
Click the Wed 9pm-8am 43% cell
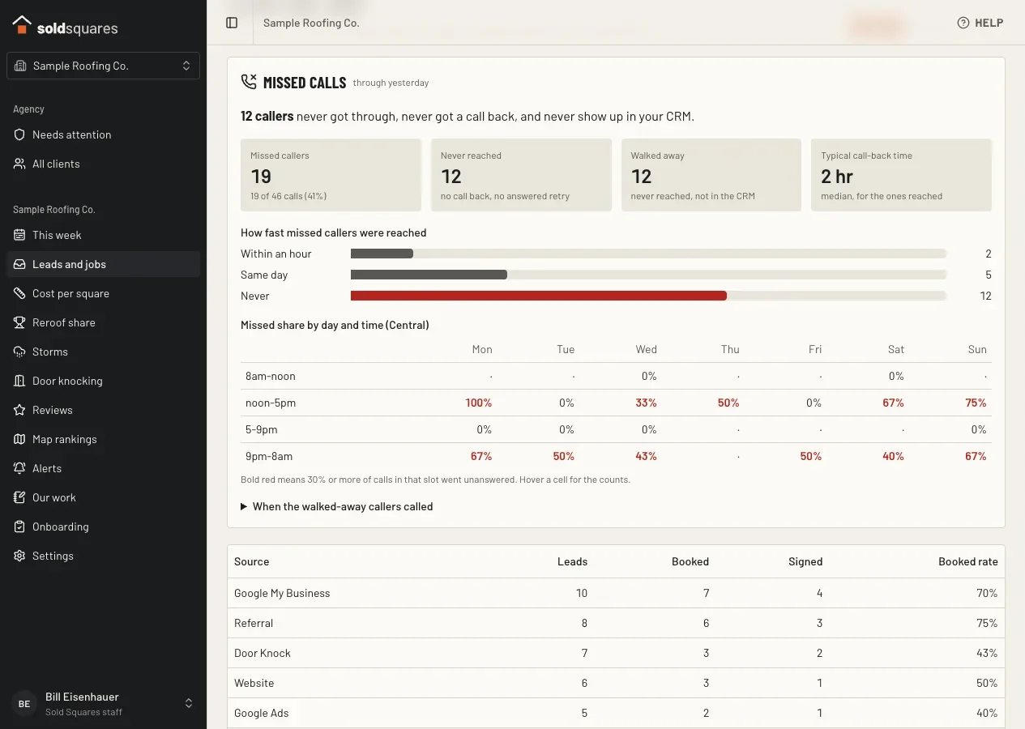pos(646,456)
